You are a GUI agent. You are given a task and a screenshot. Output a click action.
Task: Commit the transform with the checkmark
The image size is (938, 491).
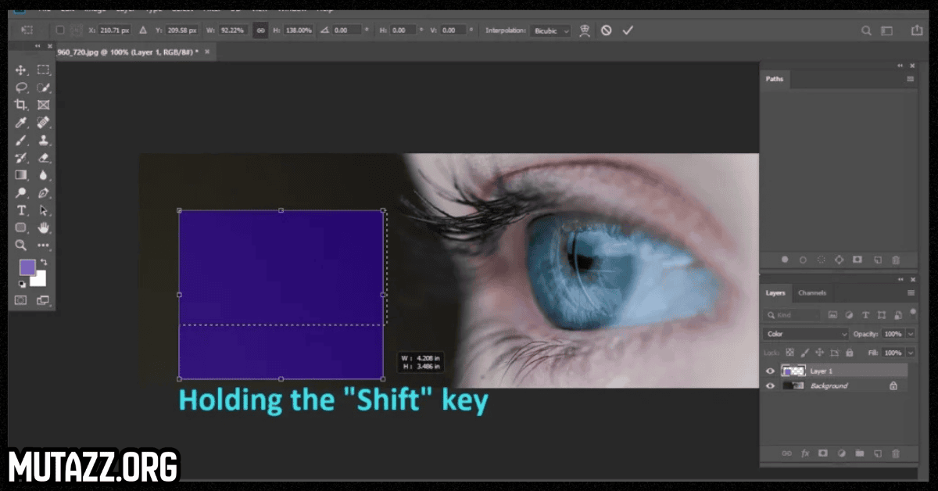tap(627, 30)
